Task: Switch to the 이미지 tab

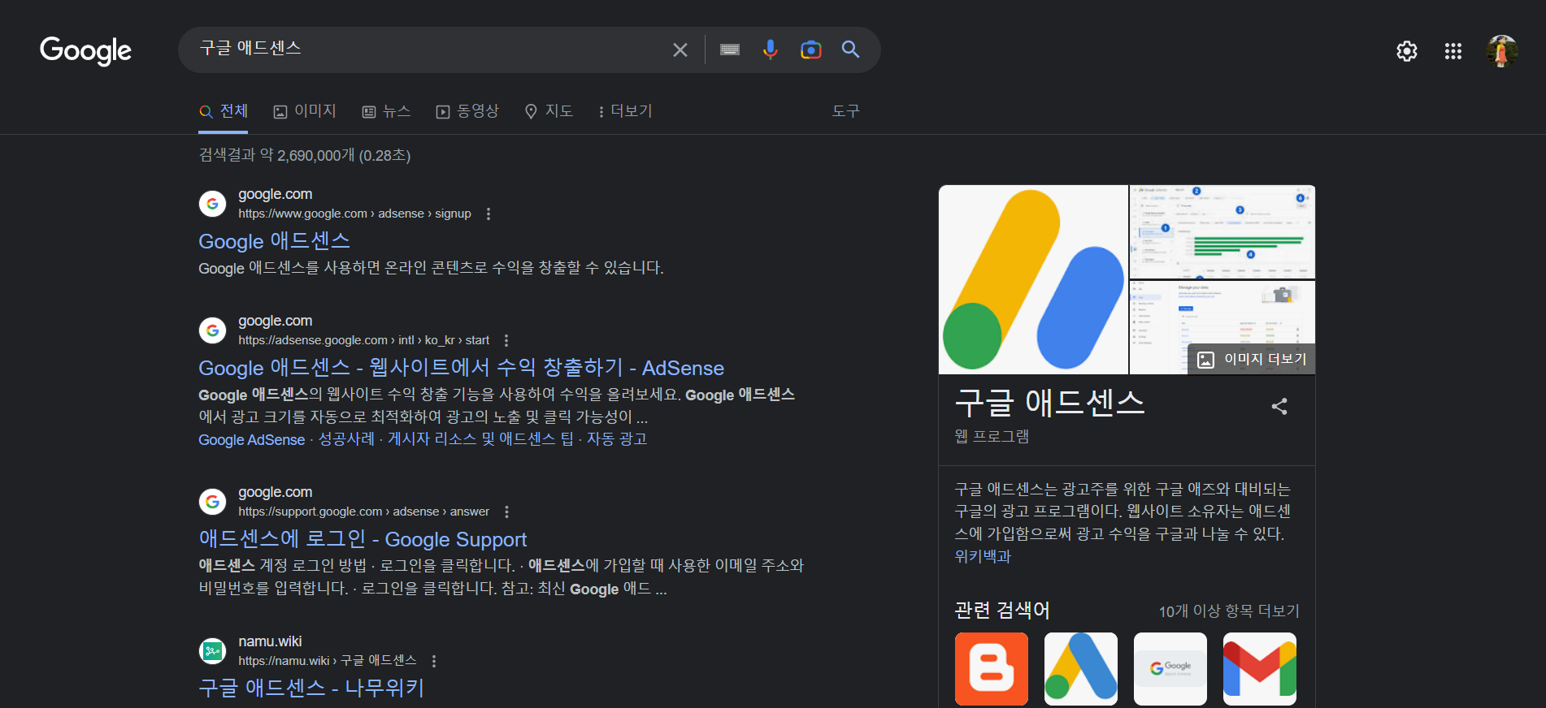Action: point(305,111)
